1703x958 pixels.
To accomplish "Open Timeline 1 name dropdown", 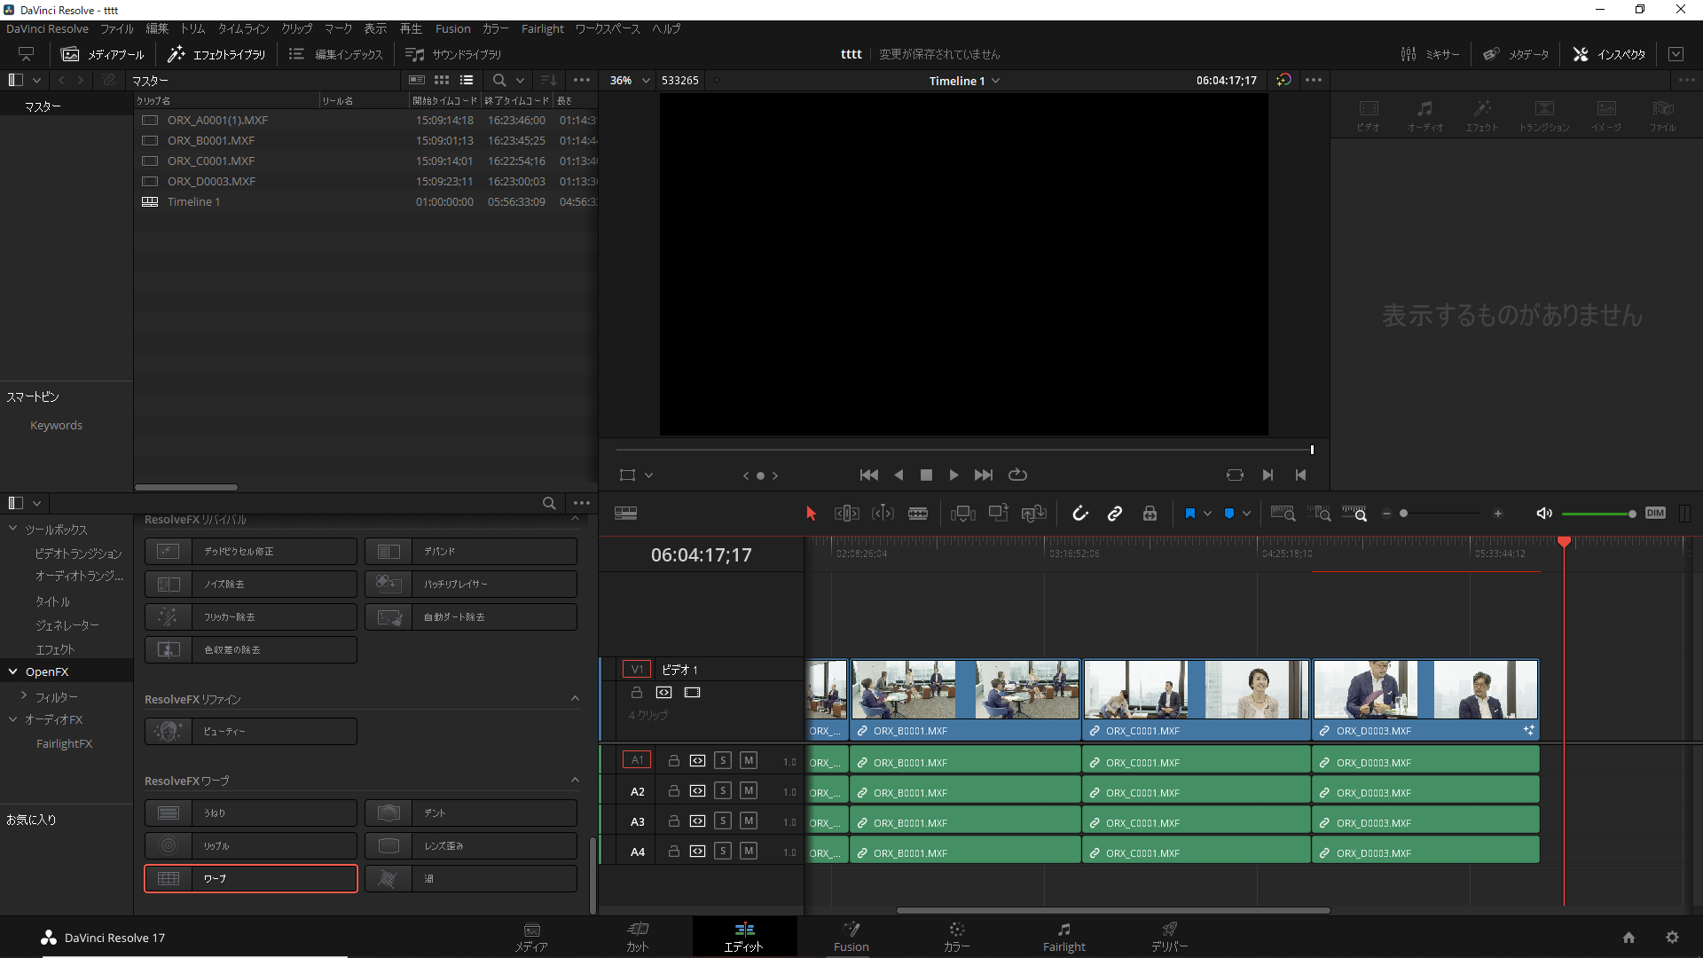I will coord(964,81).
